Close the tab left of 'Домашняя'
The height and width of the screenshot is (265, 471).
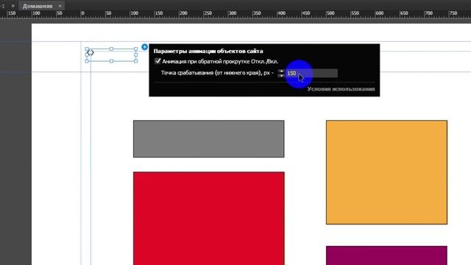[13, 6]
